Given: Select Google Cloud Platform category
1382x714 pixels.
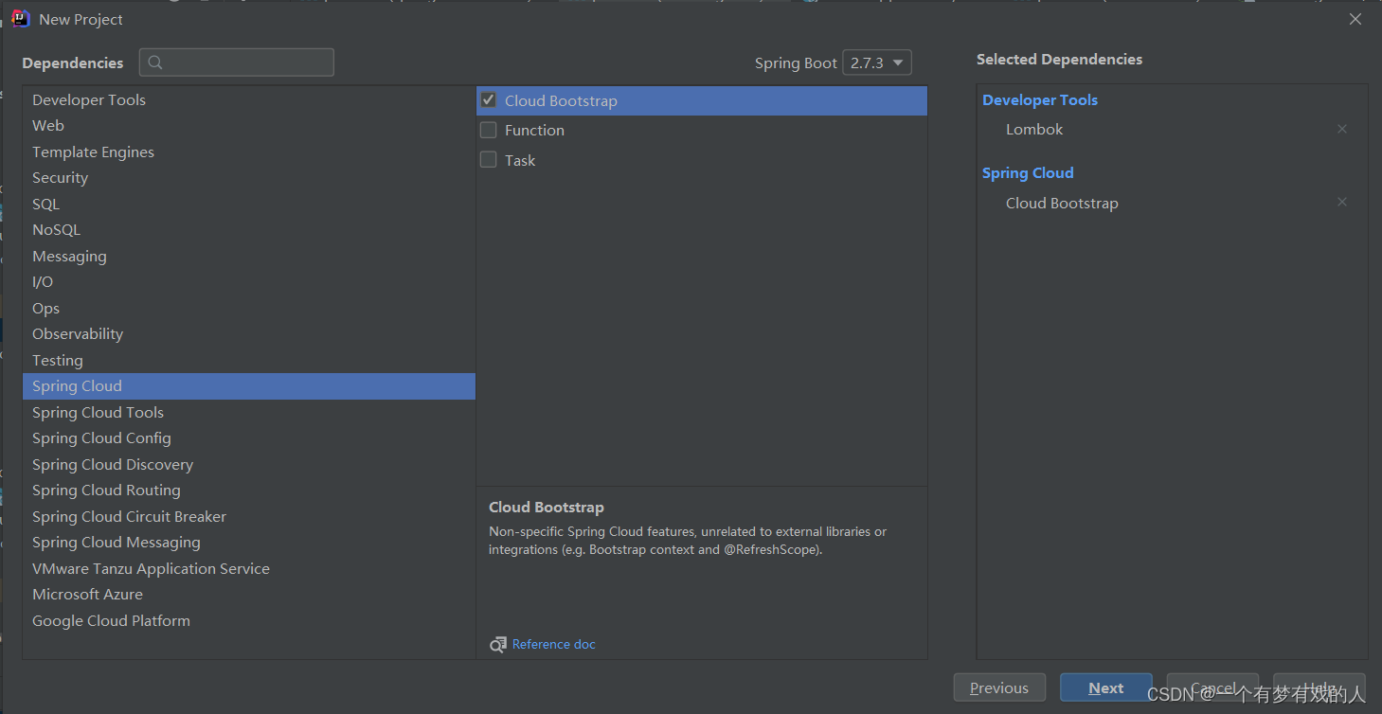Looking at the screenshot, I should tap(249, 620).
